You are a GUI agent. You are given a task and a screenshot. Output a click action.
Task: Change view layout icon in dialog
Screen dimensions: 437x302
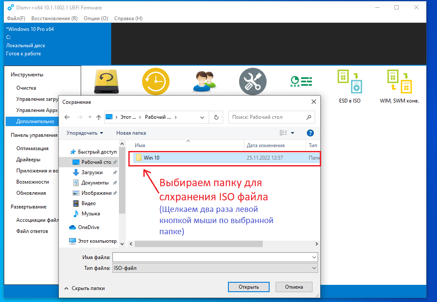pos(283,133)
